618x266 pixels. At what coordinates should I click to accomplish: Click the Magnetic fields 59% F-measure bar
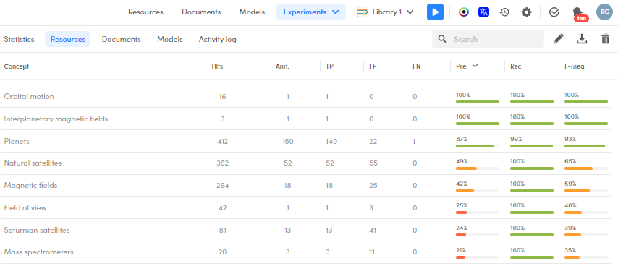(x=586, y=190)
